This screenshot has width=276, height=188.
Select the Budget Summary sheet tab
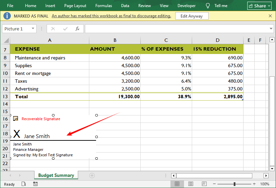coord(56,176)
